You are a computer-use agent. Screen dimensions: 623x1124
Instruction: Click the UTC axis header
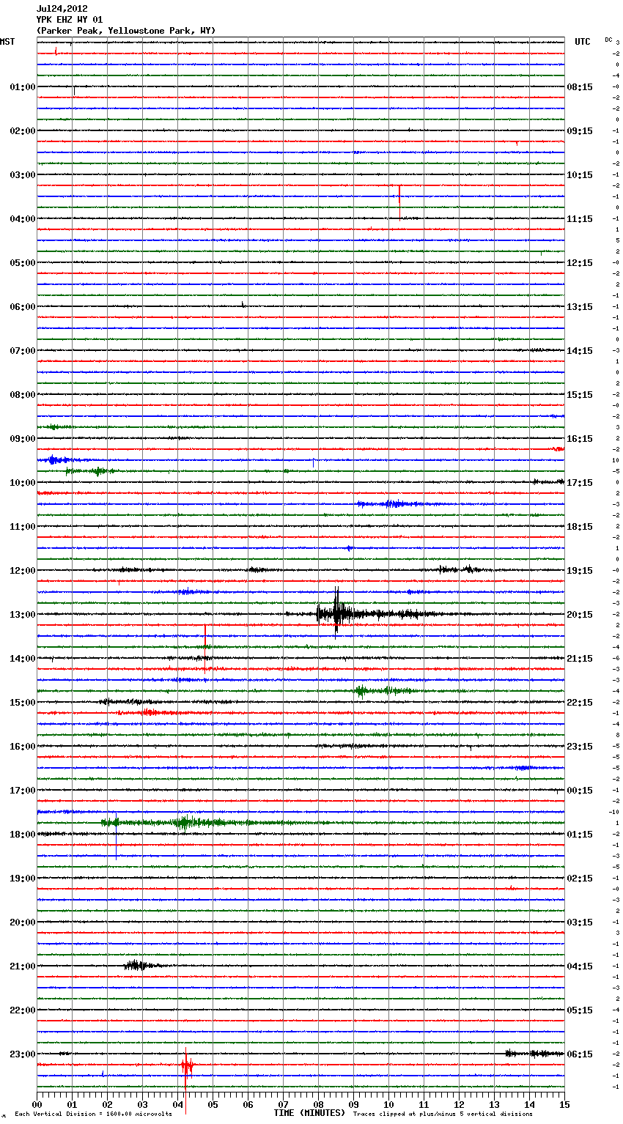pyautogui.click(x=582, y=42)
